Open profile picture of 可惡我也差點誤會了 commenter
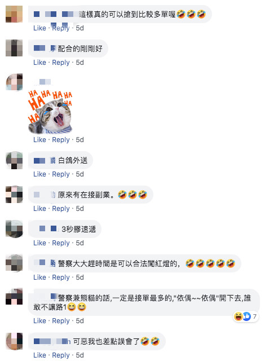The height and width of the screenshot is (361, 278). [x=14, y=341]
